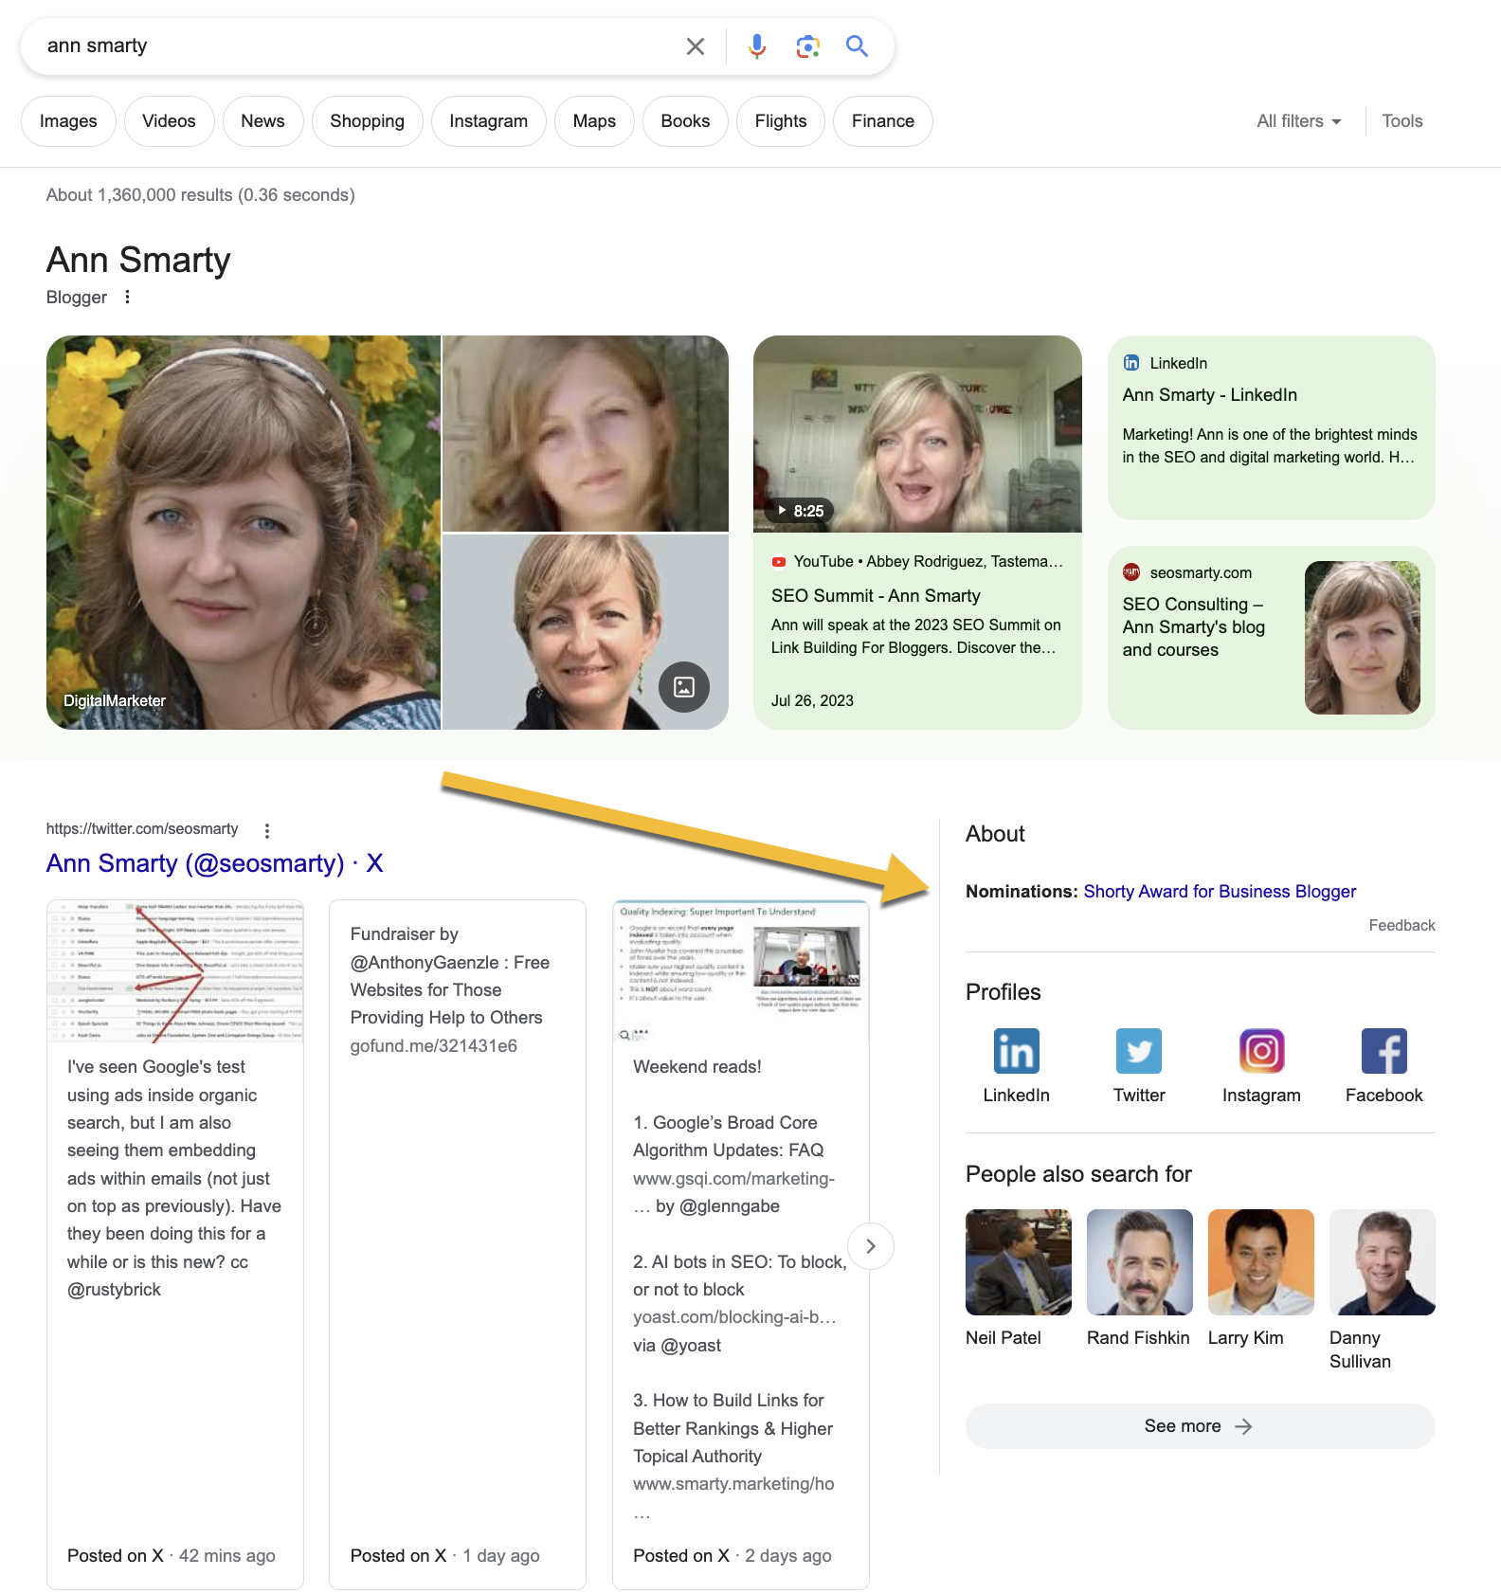
Task: Play the 8:25 SEO Summit video
Action: point(917,434)
